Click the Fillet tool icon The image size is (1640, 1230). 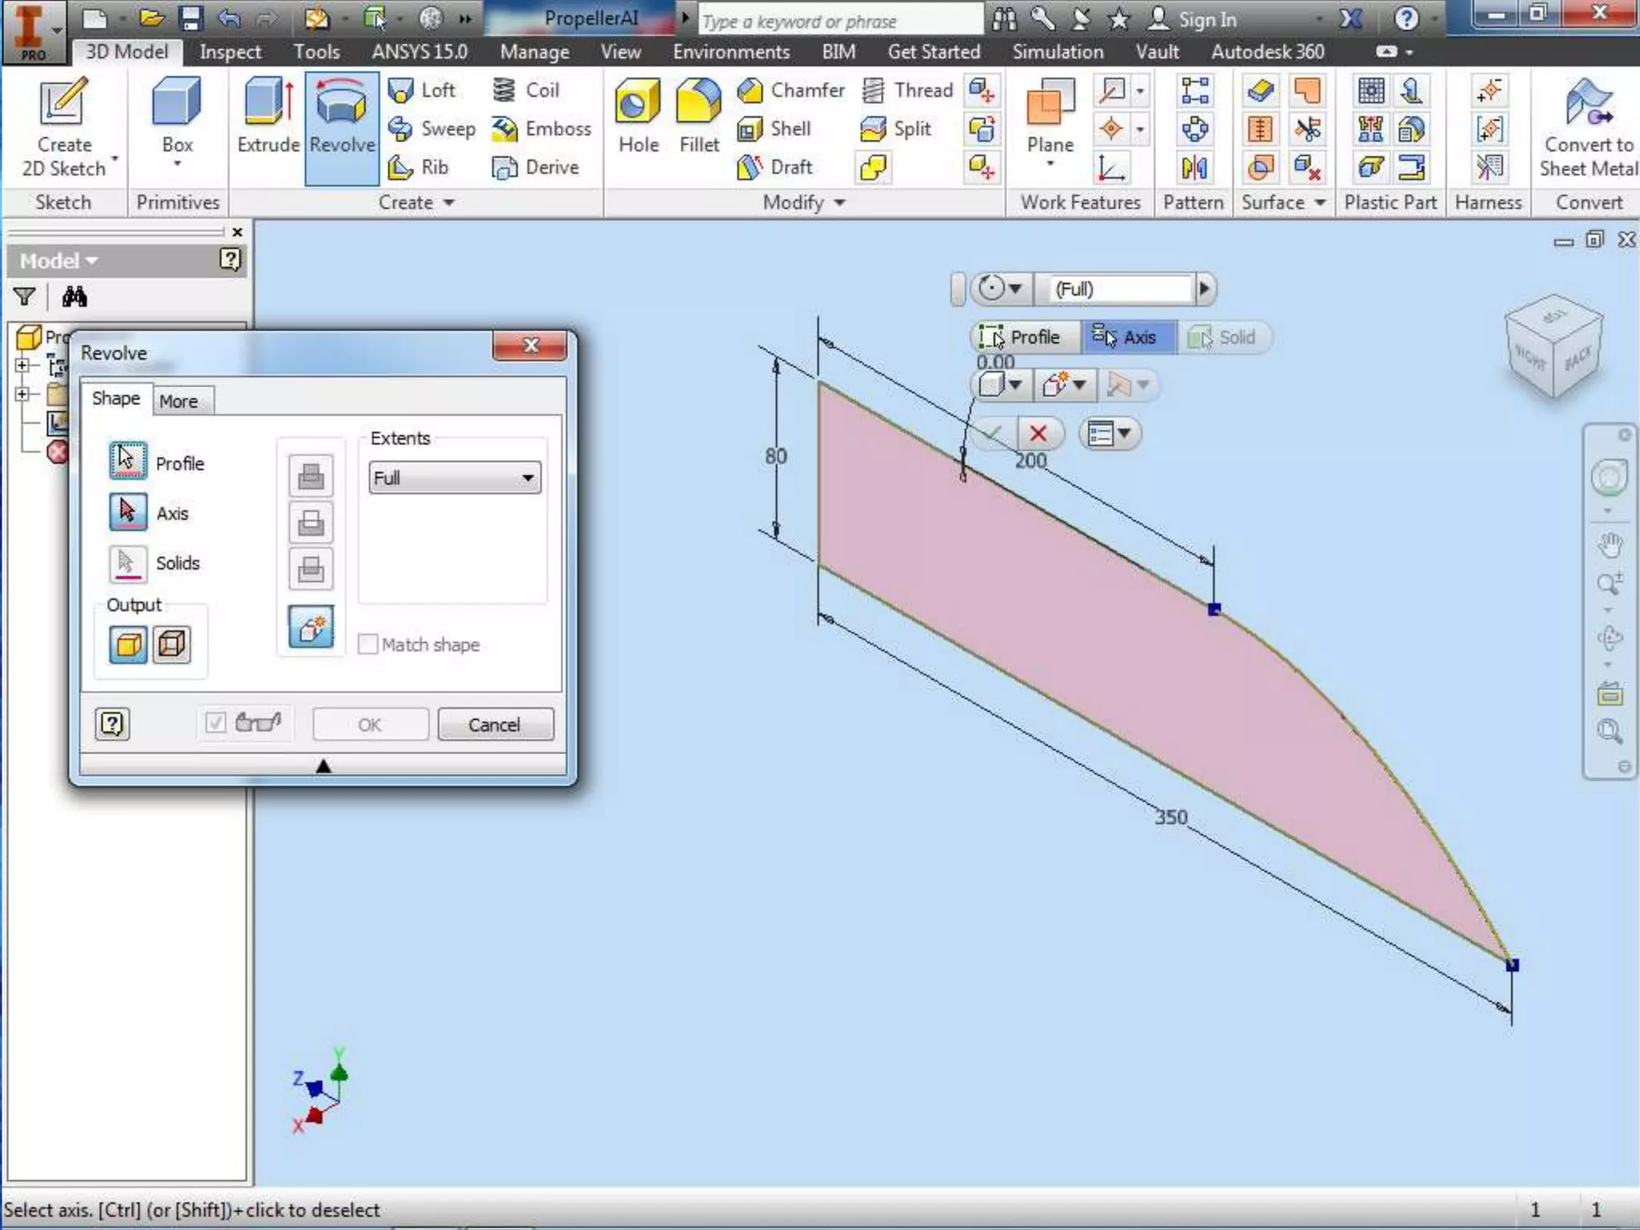(x=698, y=102)
